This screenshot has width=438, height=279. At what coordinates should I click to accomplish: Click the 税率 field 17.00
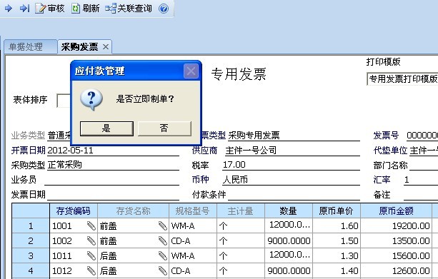click(x=291, y=165)
